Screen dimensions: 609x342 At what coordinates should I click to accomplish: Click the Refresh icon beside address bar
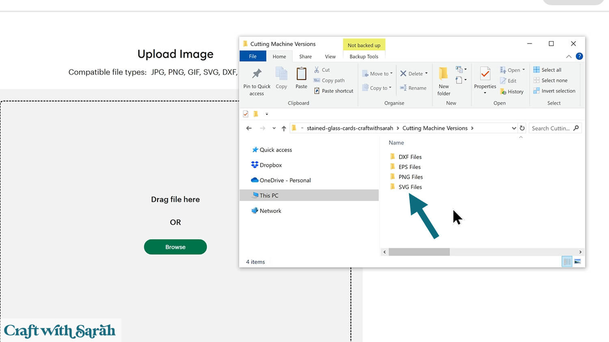point(522,128)
